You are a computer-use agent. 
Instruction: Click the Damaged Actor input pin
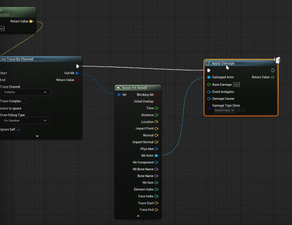[x=209, y=77]
